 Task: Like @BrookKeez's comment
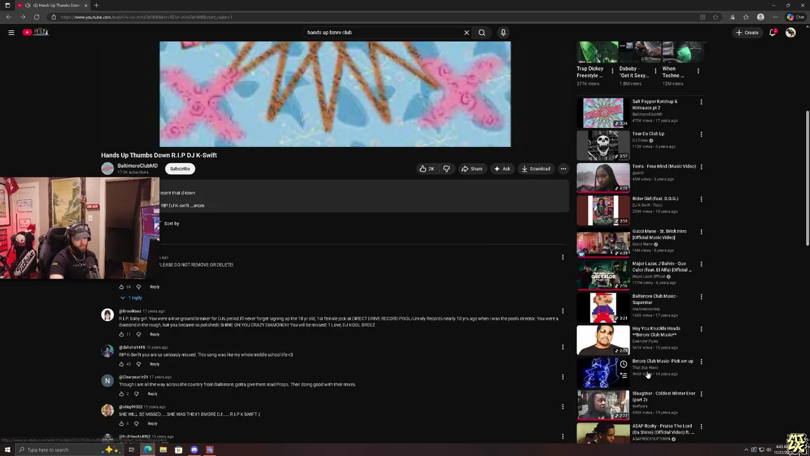click(x=121, y=334)
